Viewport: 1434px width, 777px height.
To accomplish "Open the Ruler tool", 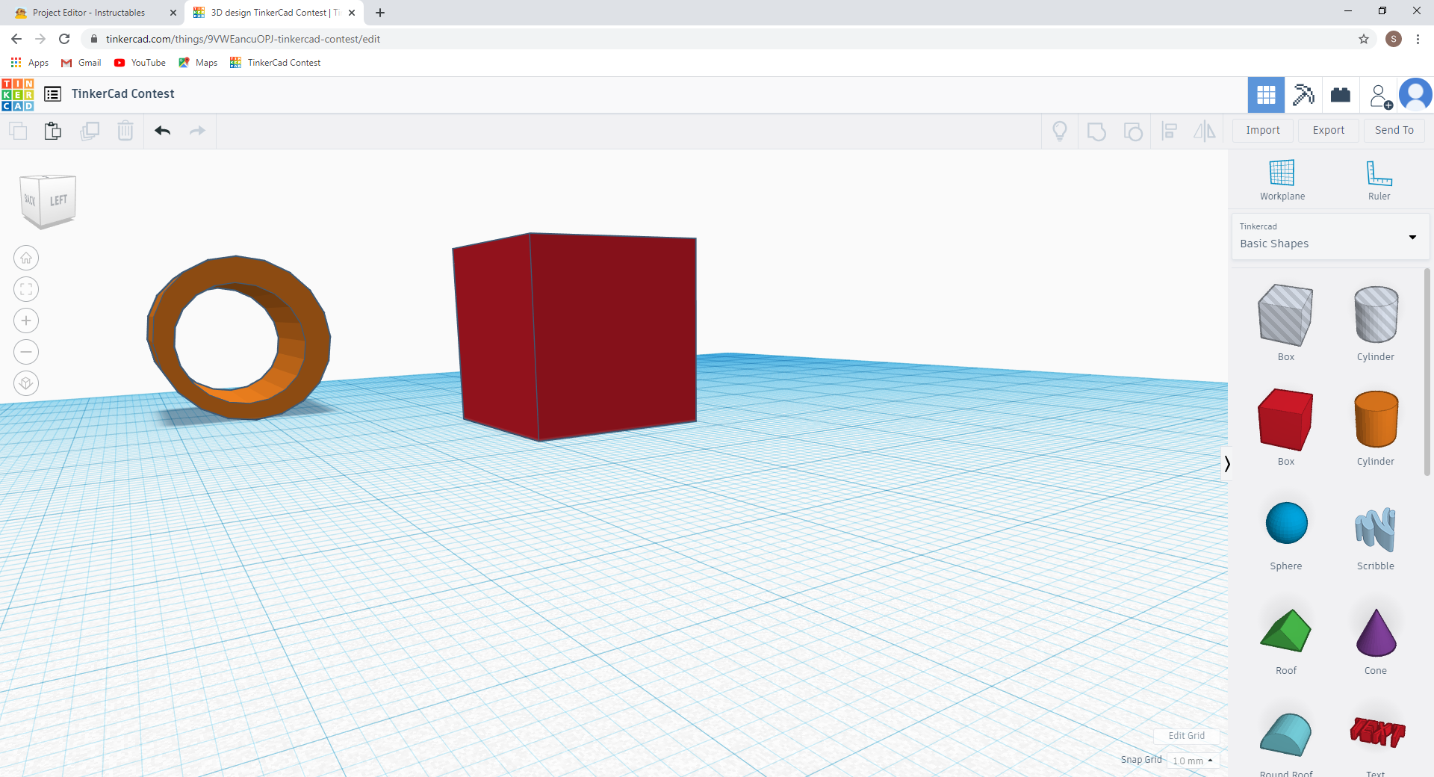I will point(1378,179).
